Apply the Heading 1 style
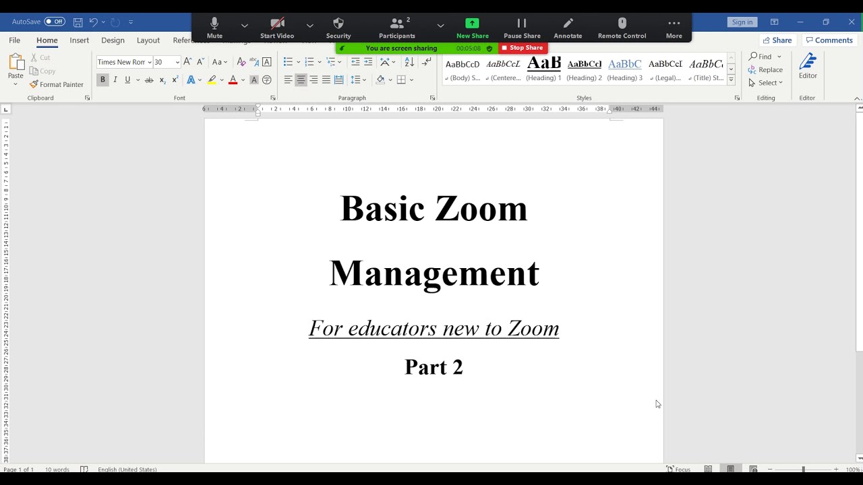Screen dimensions: 863x485 coord(544,69)
